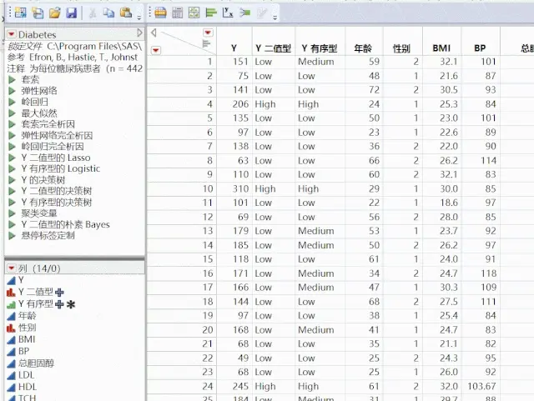Launch Fit Model from the toolbar
The height and width of the screenshot is (401, 534).
click(244, 13)
